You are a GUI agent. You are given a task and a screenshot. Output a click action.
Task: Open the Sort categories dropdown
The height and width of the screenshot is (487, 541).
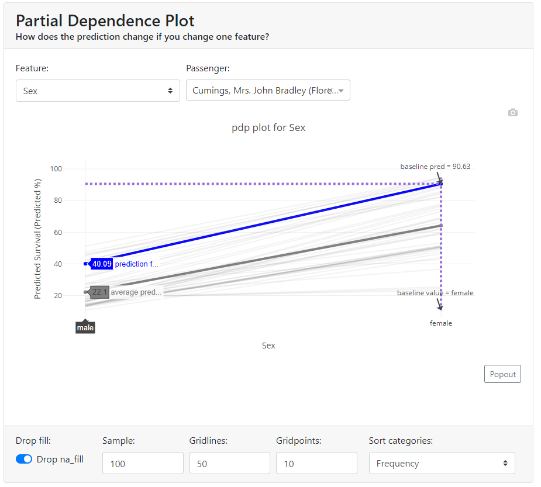click(442, 463)
